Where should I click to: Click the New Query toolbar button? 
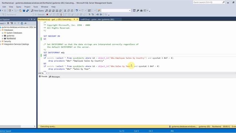(x=37, y=11)
